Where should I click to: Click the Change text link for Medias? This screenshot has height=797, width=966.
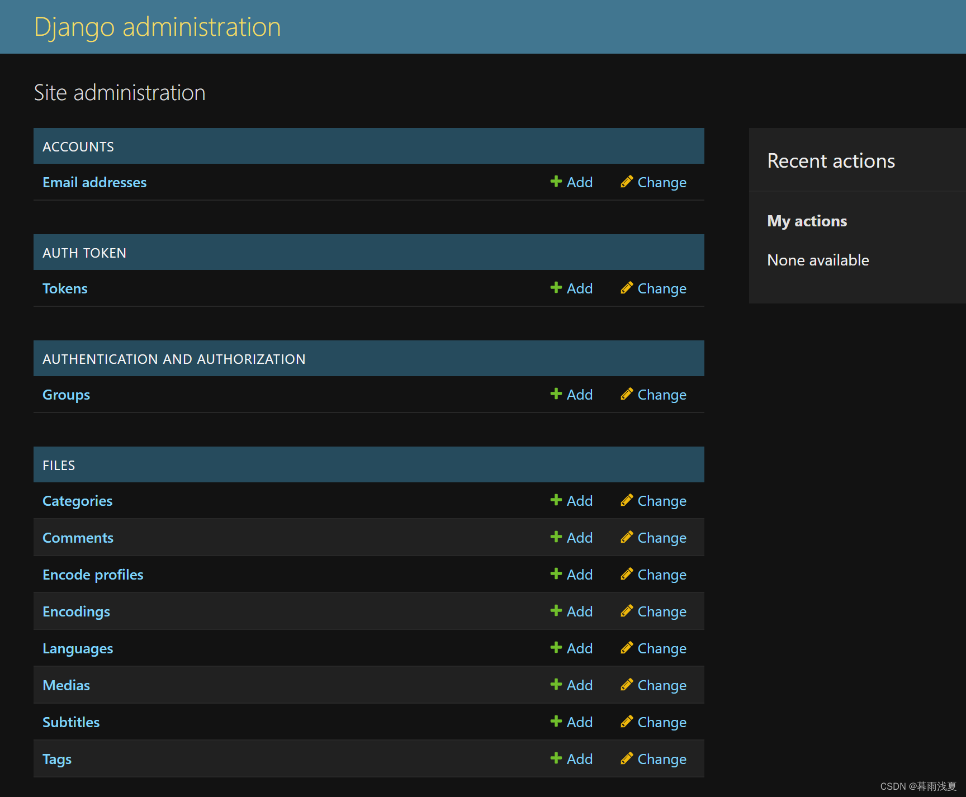662,685
